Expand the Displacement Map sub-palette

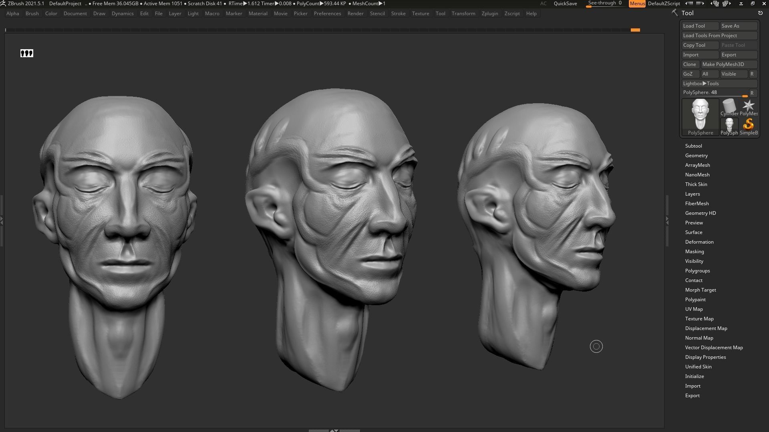(706, 328)
